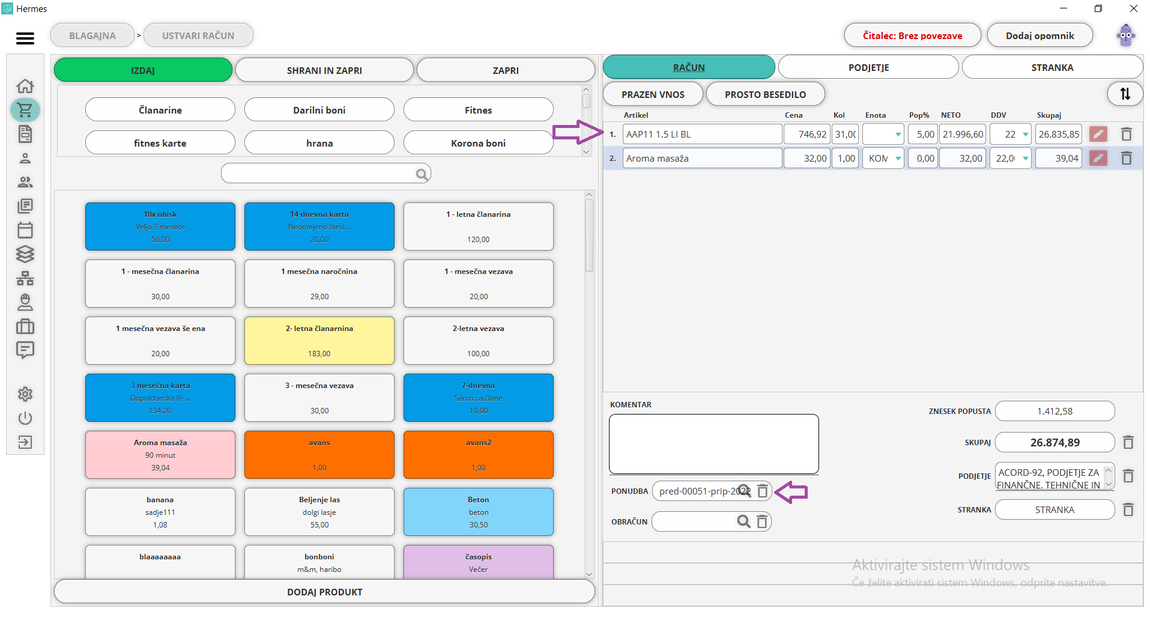Select the Darilni boni category
The height and width of the screenshot is (617, 1150).
pyautogui.click(x=319, y=110)
